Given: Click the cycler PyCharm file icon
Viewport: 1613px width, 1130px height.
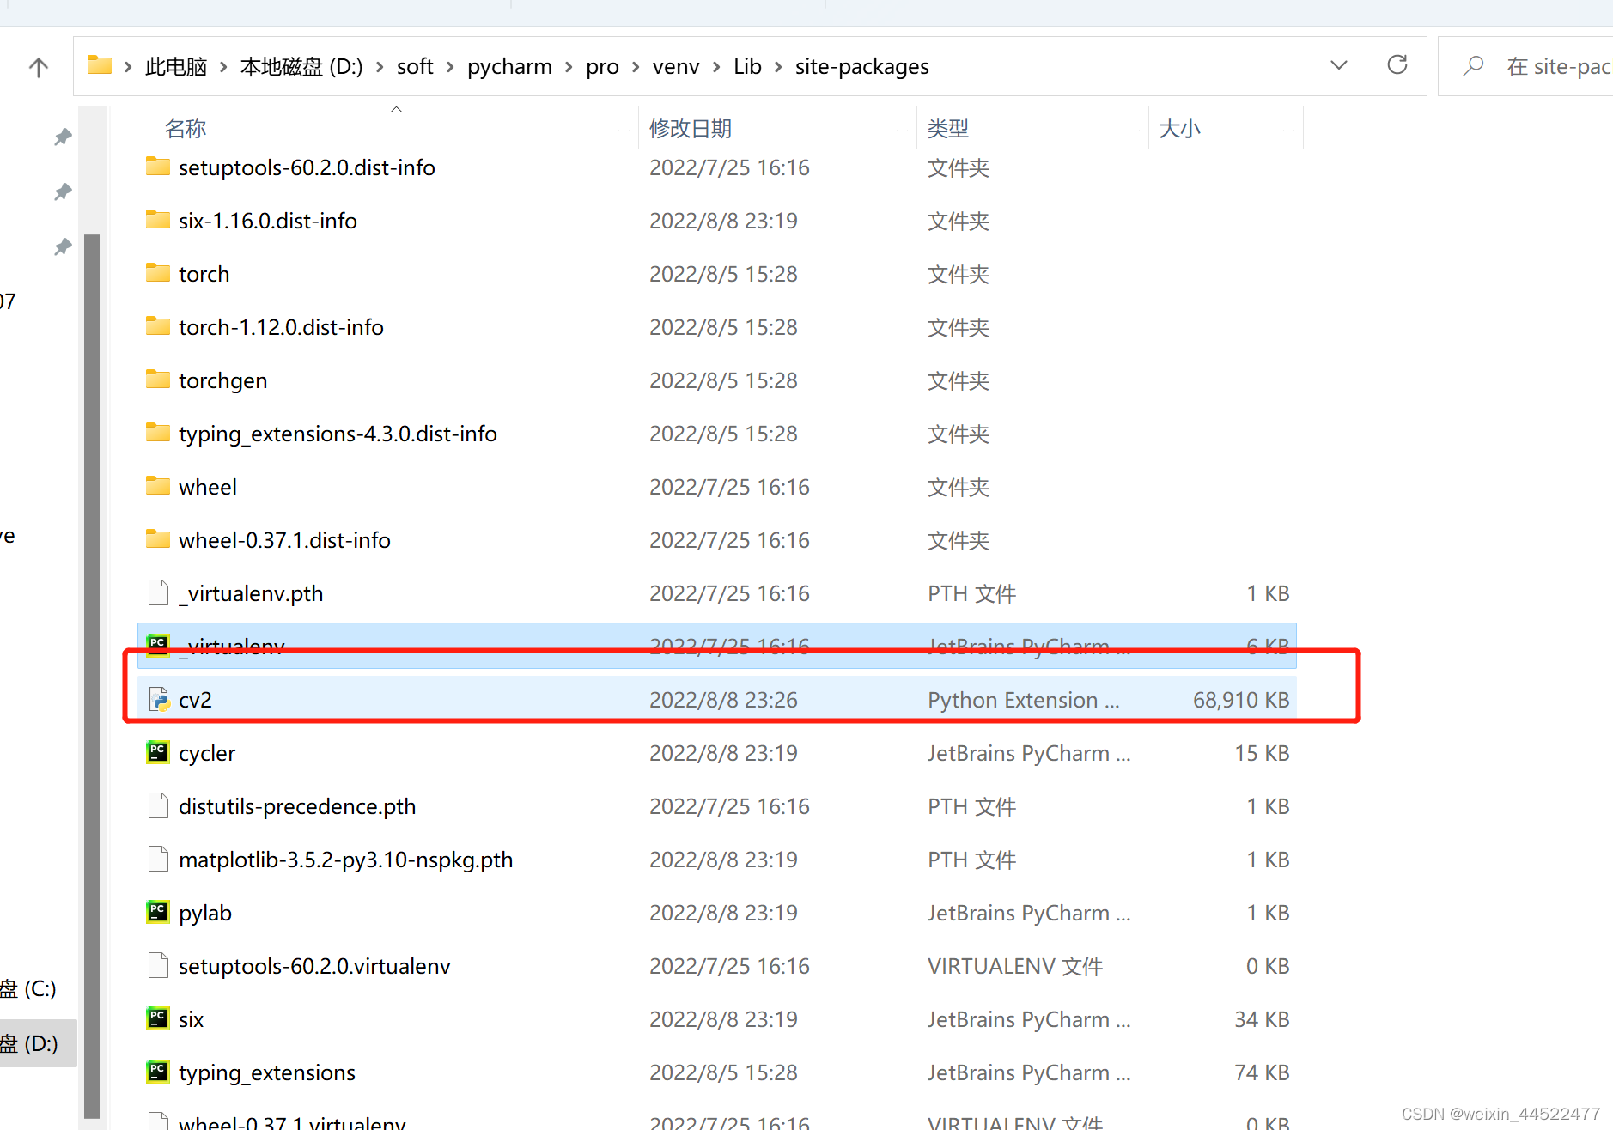Looking at the screenshot, I should point(158,752).
